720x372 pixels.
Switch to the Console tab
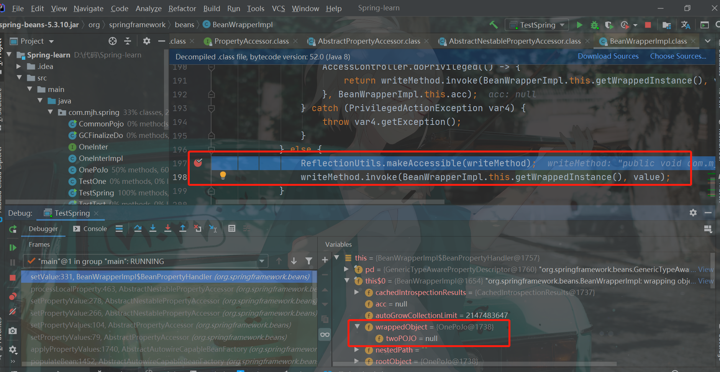click(x=90, y=229)
